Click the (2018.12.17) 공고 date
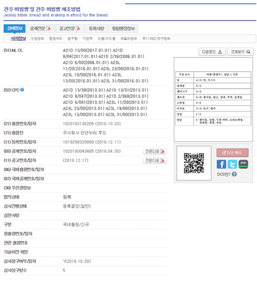The width and height of the screenshot is (257, 284). click(x=76, y=161)
